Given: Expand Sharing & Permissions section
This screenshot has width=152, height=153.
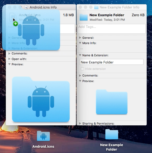Looking at the screenshot, I should (80, 124).
